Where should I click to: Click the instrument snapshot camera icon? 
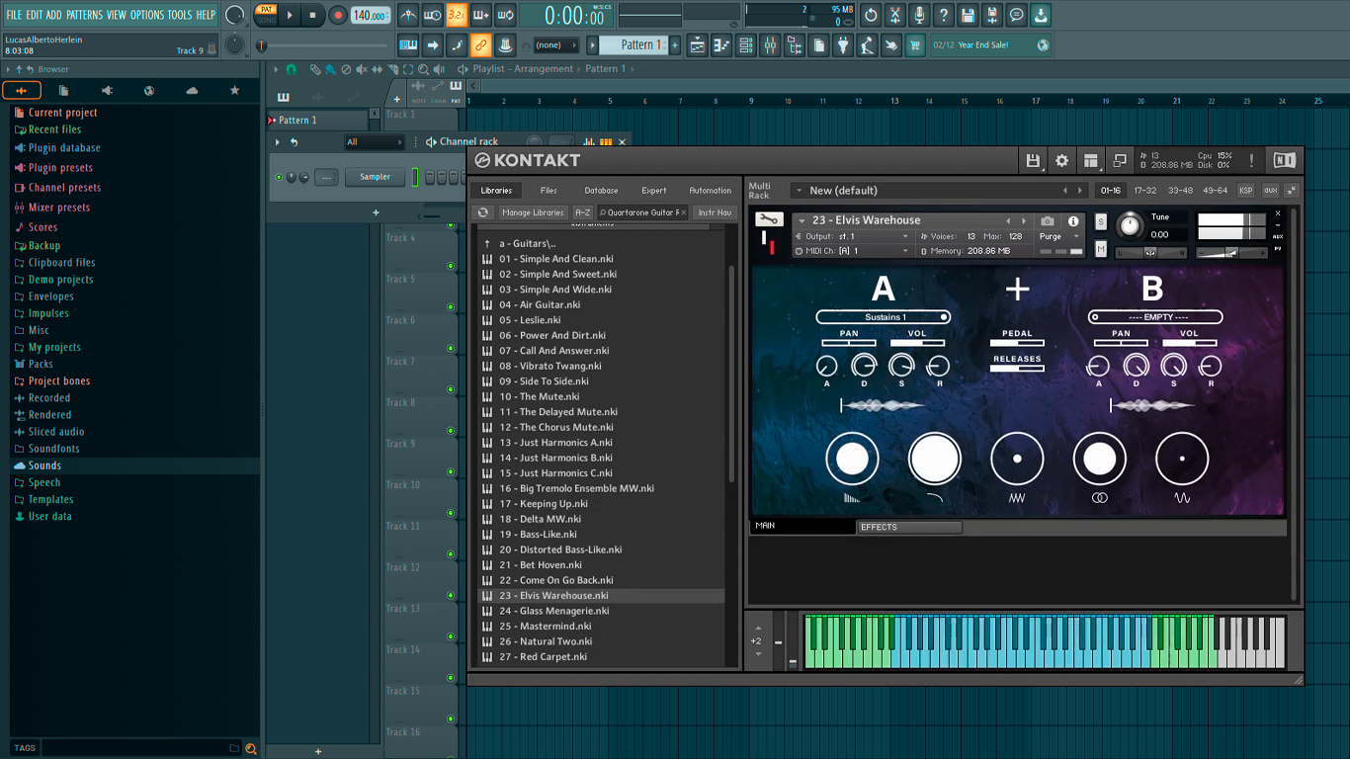pyautogui.click(x=1048, y=221)
